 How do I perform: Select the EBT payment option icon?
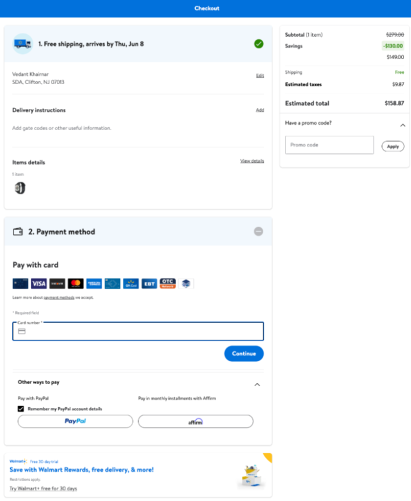pyautogui.click(x=149, y=283)
